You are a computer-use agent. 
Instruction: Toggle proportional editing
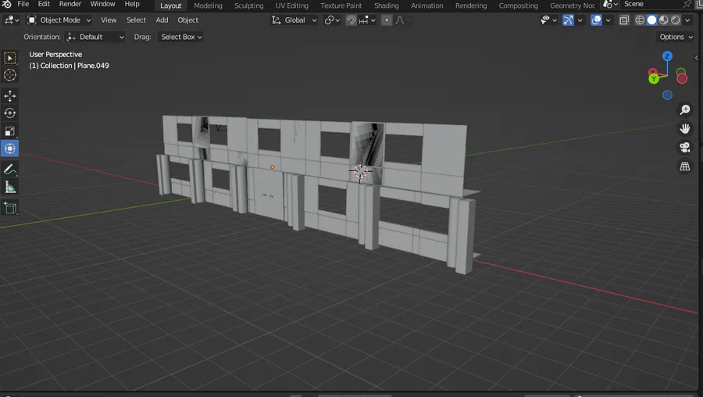pos(387,20)
